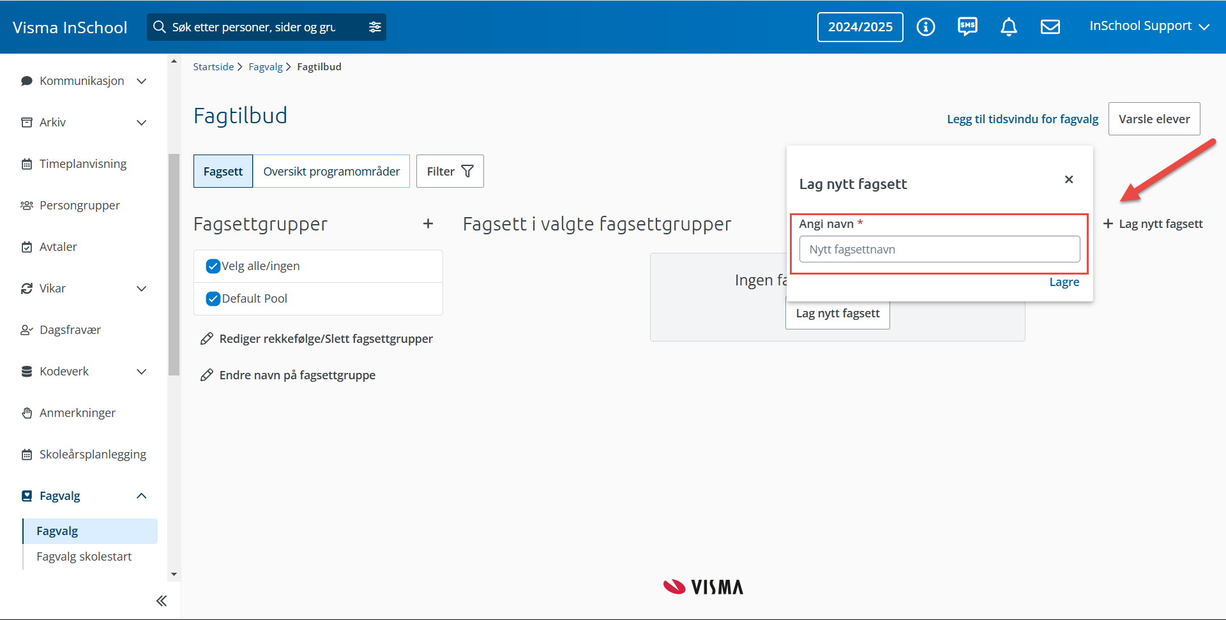Click the Persongrupper people icon
Viewport: 1226px width, 620px height.
[x=27, y=206]
